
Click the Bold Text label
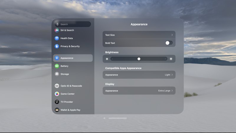click(110, 43)
